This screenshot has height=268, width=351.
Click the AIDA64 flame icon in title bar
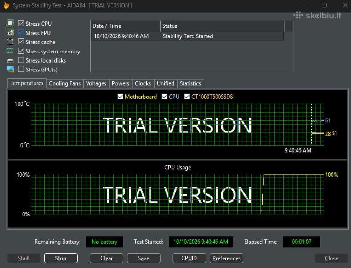click(x=7, y=5)
